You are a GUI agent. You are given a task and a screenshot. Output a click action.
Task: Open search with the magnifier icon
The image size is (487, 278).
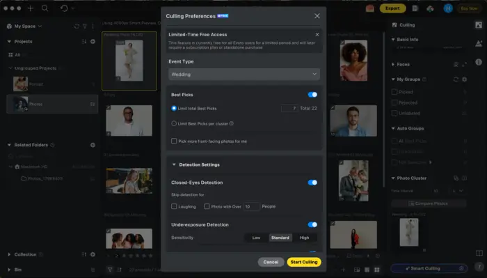(45, 8)
